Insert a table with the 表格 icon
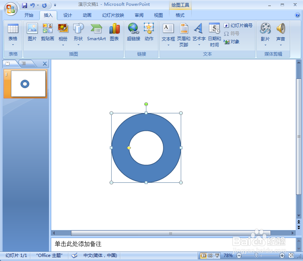Image resolution: width=303 pixels, height=261 pixels. (x=13, y=32)
